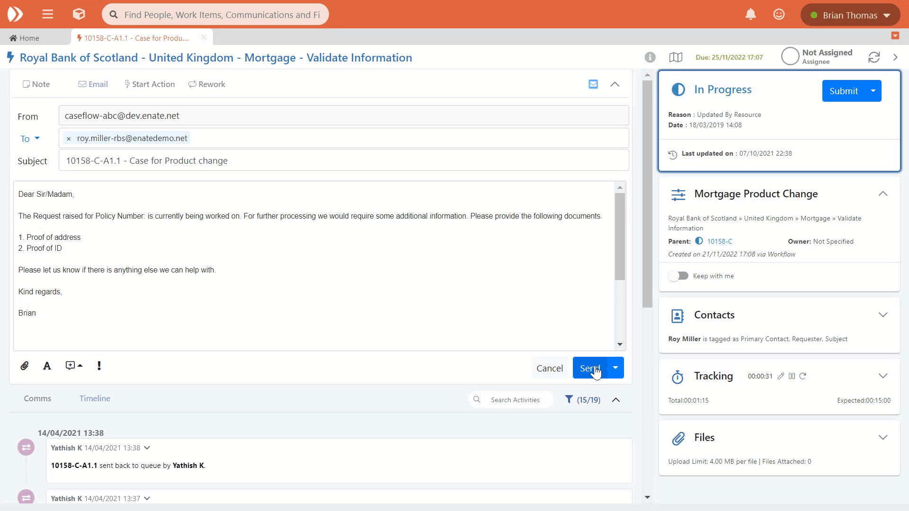This screenshot has width=909, height=511.
Task: Edit the tracking time with the pencil
Action: (781, 376)
